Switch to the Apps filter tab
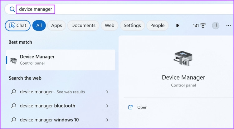234x129 pixels. pyautogui.click(x=56, y=25)
